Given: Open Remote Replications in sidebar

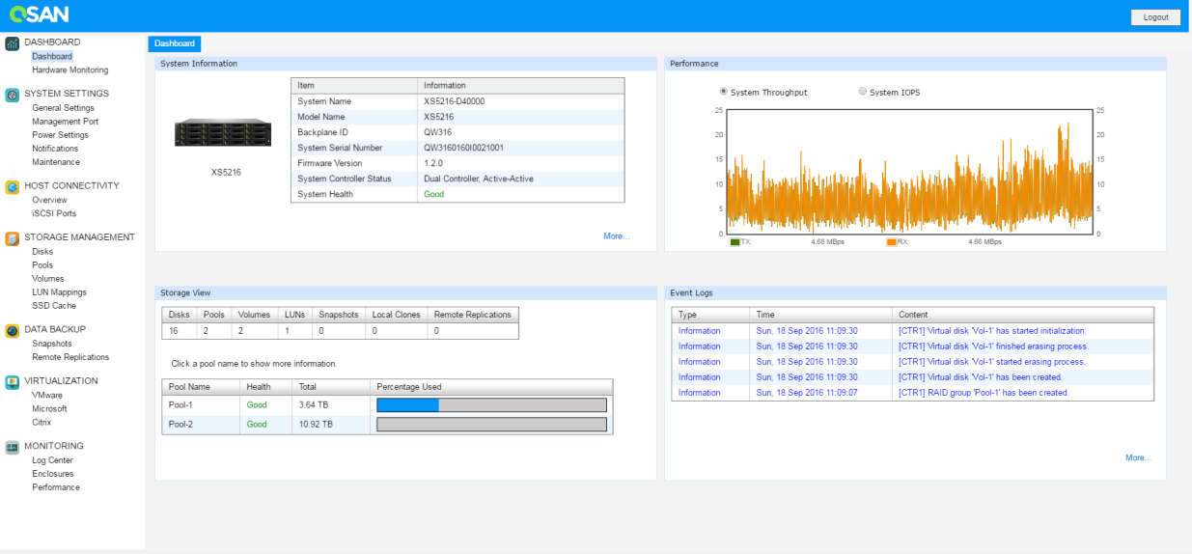Looking at the screenshot, I should pos(70,357).
